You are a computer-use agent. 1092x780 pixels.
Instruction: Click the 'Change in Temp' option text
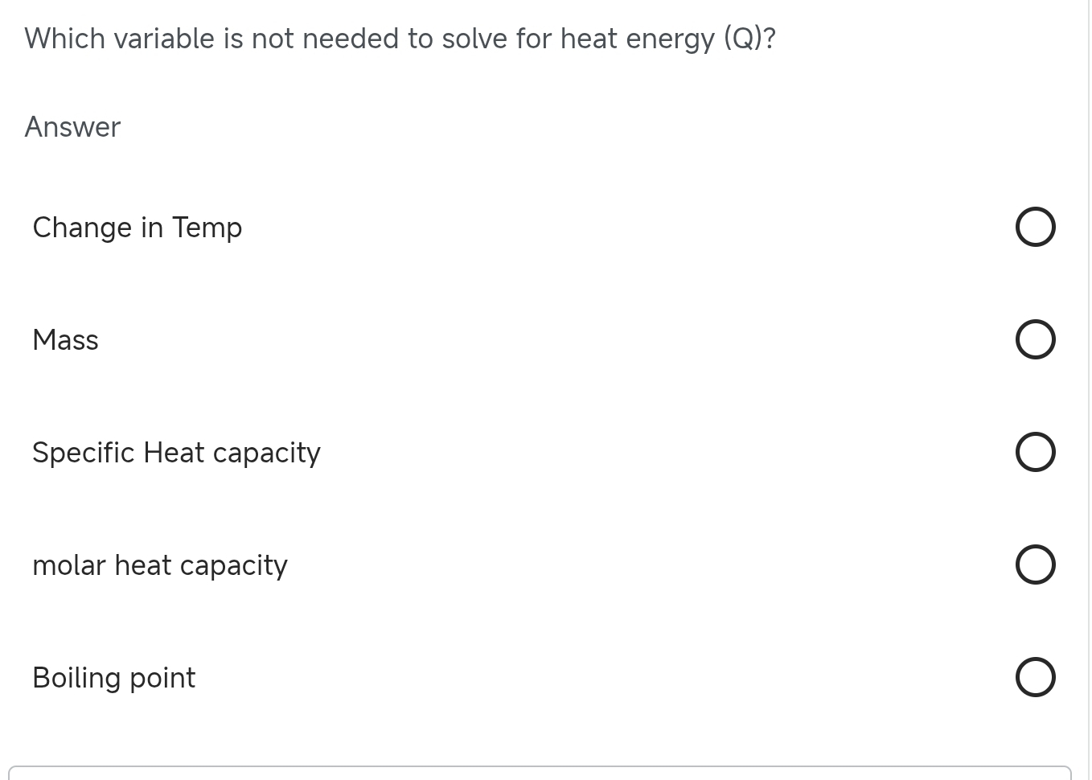(137, 228)
